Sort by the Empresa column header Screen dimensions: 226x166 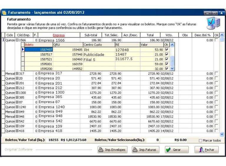pyautogui.click(x=59, y=35)
